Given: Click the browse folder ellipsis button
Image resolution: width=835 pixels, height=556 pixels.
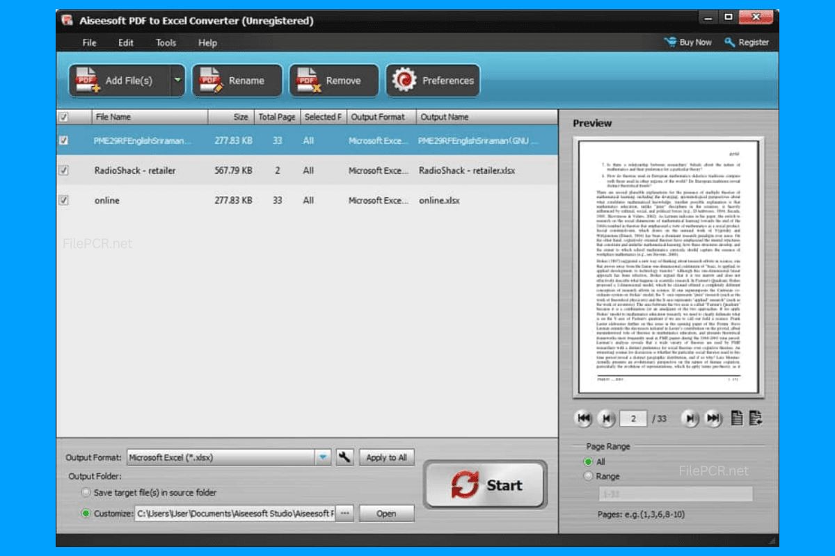Looking at the screenshot, I should [x=345, y=514].
